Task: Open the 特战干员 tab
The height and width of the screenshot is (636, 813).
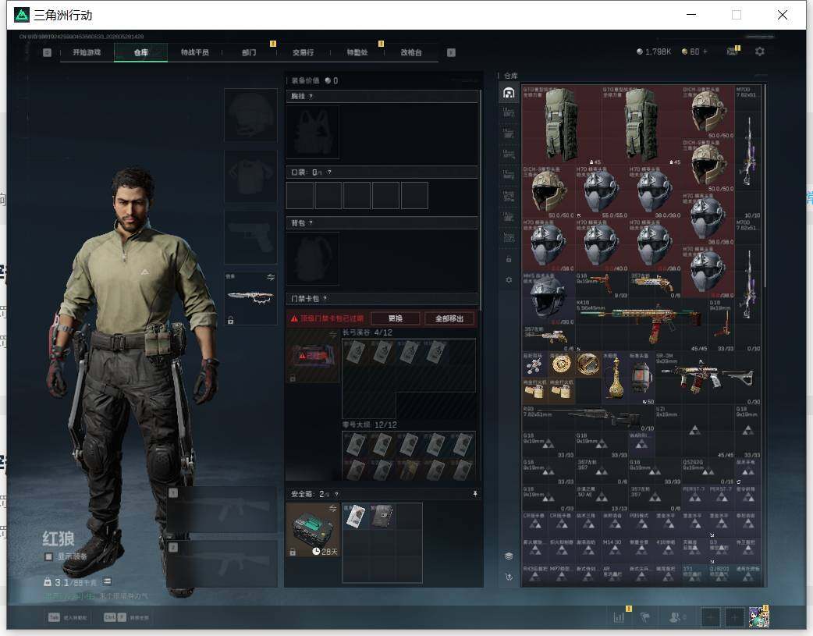Action: pos(195,52)
